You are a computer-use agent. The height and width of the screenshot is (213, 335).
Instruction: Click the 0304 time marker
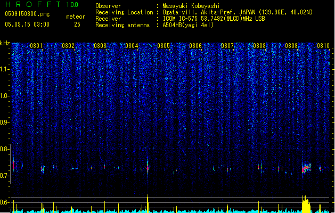click(132, 46)
